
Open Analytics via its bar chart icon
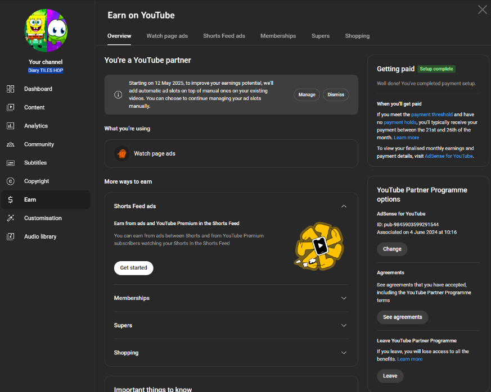pyautogui.click(x=10, y=126)
